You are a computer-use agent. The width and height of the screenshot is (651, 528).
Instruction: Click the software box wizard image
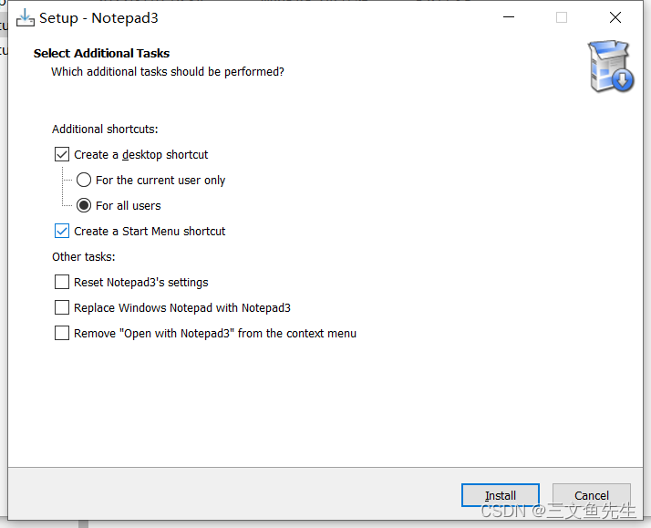click(x=610, y=67)
